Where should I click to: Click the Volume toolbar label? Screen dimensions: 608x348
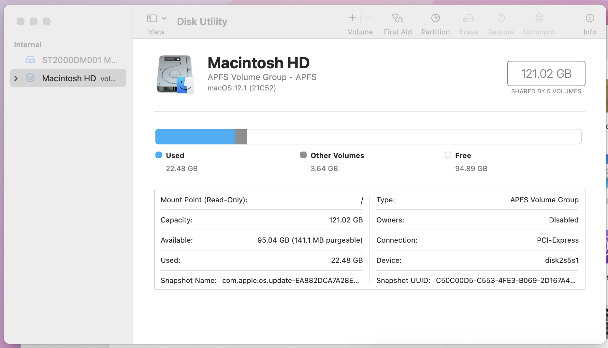(x=360, y=32)
